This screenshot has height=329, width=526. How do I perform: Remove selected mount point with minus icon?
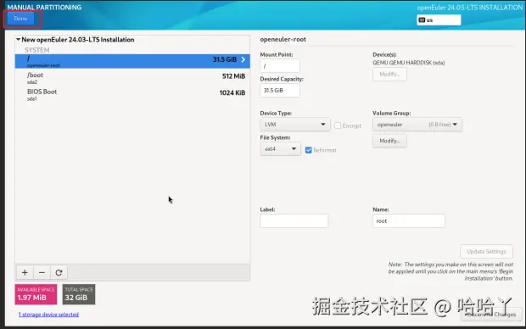[42, 272]
